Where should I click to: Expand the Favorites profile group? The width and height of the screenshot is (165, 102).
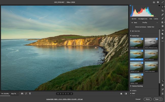click(131, 31)
